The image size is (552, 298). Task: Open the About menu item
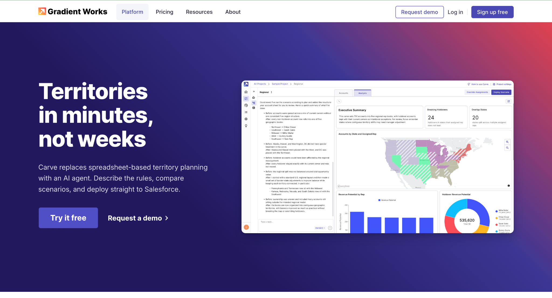click(x=233, y=12)
